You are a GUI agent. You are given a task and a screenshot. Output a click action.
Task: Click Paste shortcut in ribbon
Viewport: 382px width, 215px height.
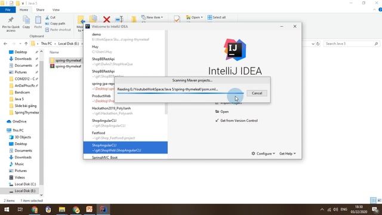(x=58, y=30)
